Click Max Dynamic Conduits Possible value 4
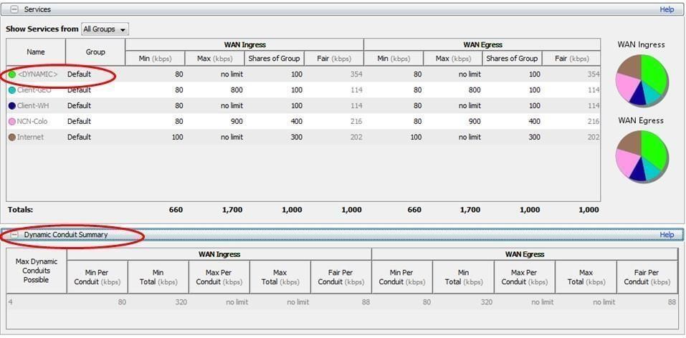The width and height of the screenshot is (686, 338). pyautogui.click(x=10, y=302)
